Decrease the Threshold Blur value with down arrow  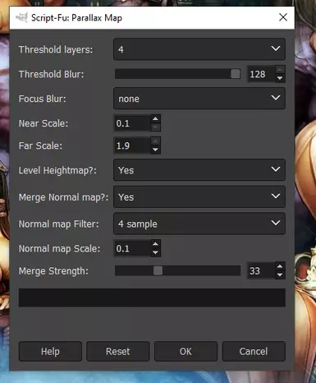(x=280, y=78)
